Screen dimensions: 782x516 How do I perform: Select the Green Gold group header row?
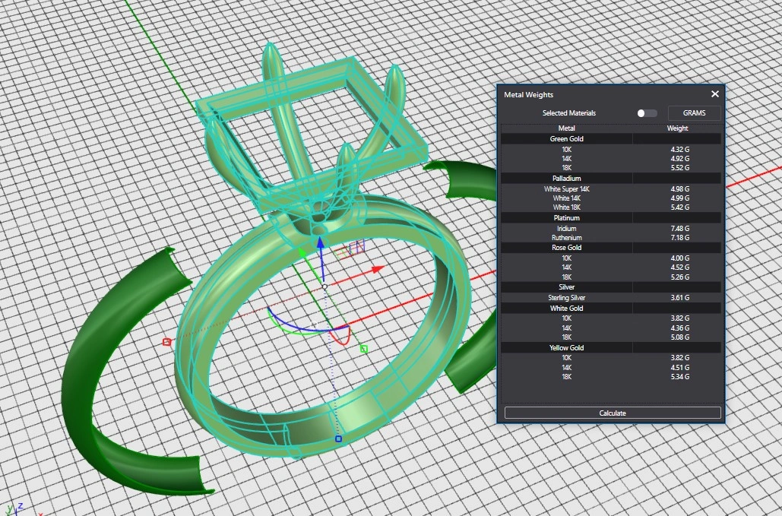566,139
